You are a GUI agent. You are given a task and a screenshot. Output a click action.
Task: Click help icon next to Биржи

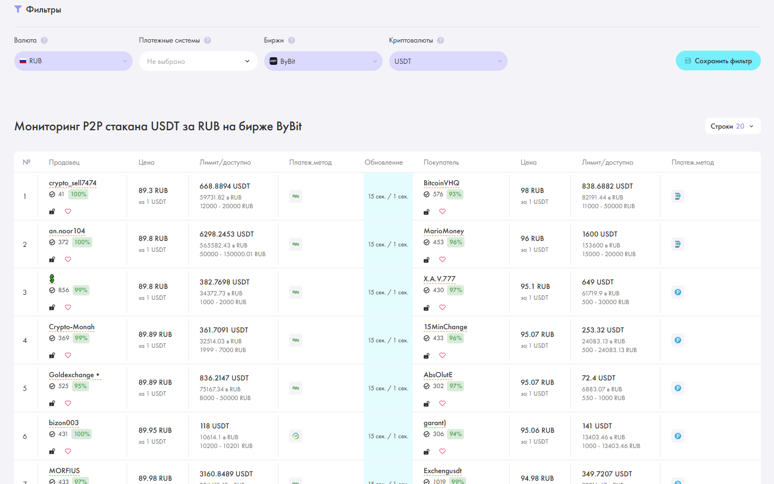coord(291,40)
